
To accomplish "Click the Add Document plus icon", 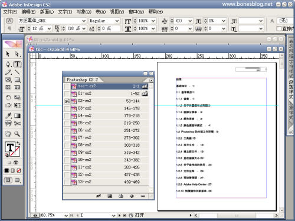I will pos(132,196).
